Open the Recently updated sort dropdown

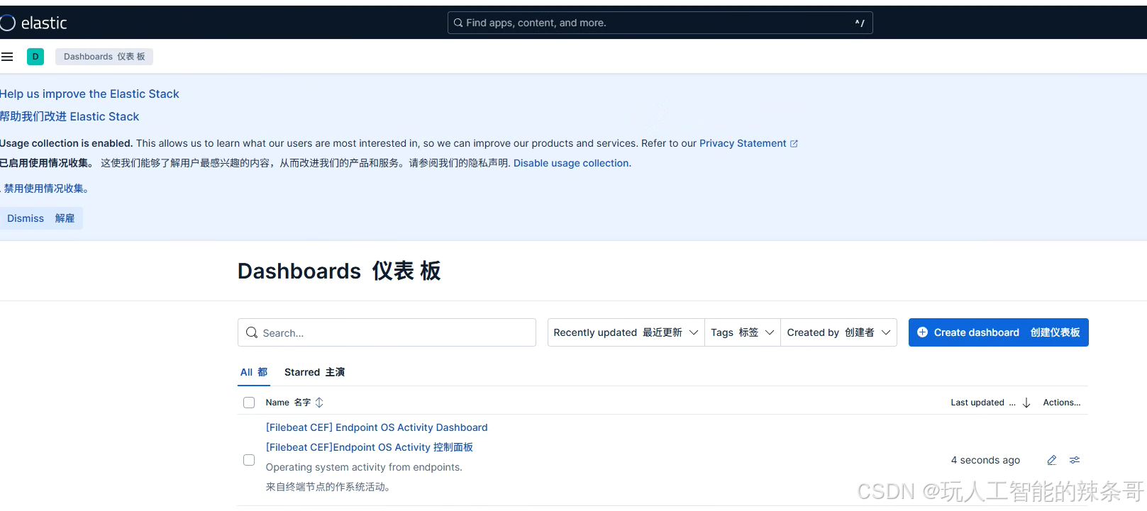coord(626,332)
